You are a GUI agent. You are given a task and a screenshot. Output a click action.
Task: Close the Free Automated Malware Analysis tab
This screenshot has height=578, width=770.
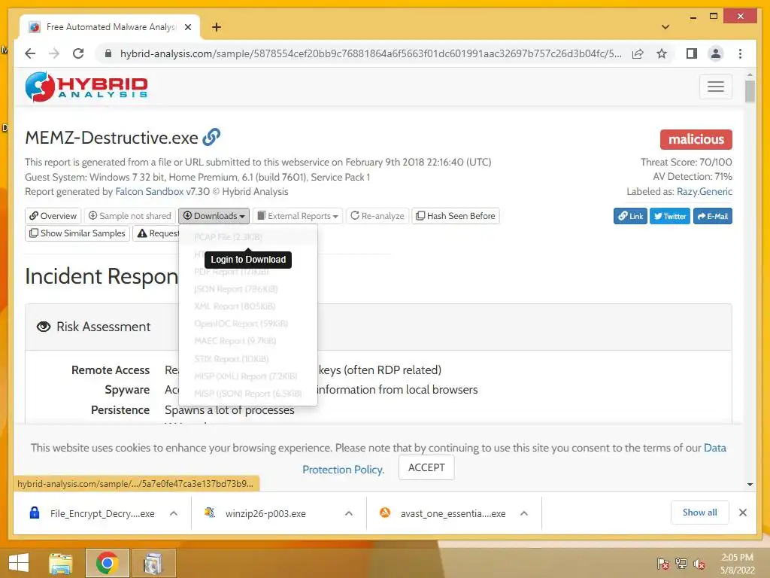187,27
